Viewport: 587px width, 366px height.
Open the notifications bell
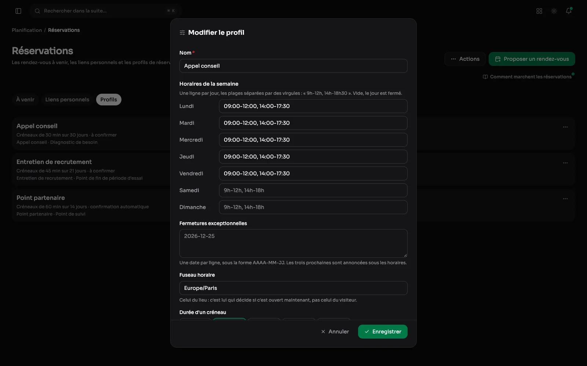pyautogui.click(x=569, y=11)
